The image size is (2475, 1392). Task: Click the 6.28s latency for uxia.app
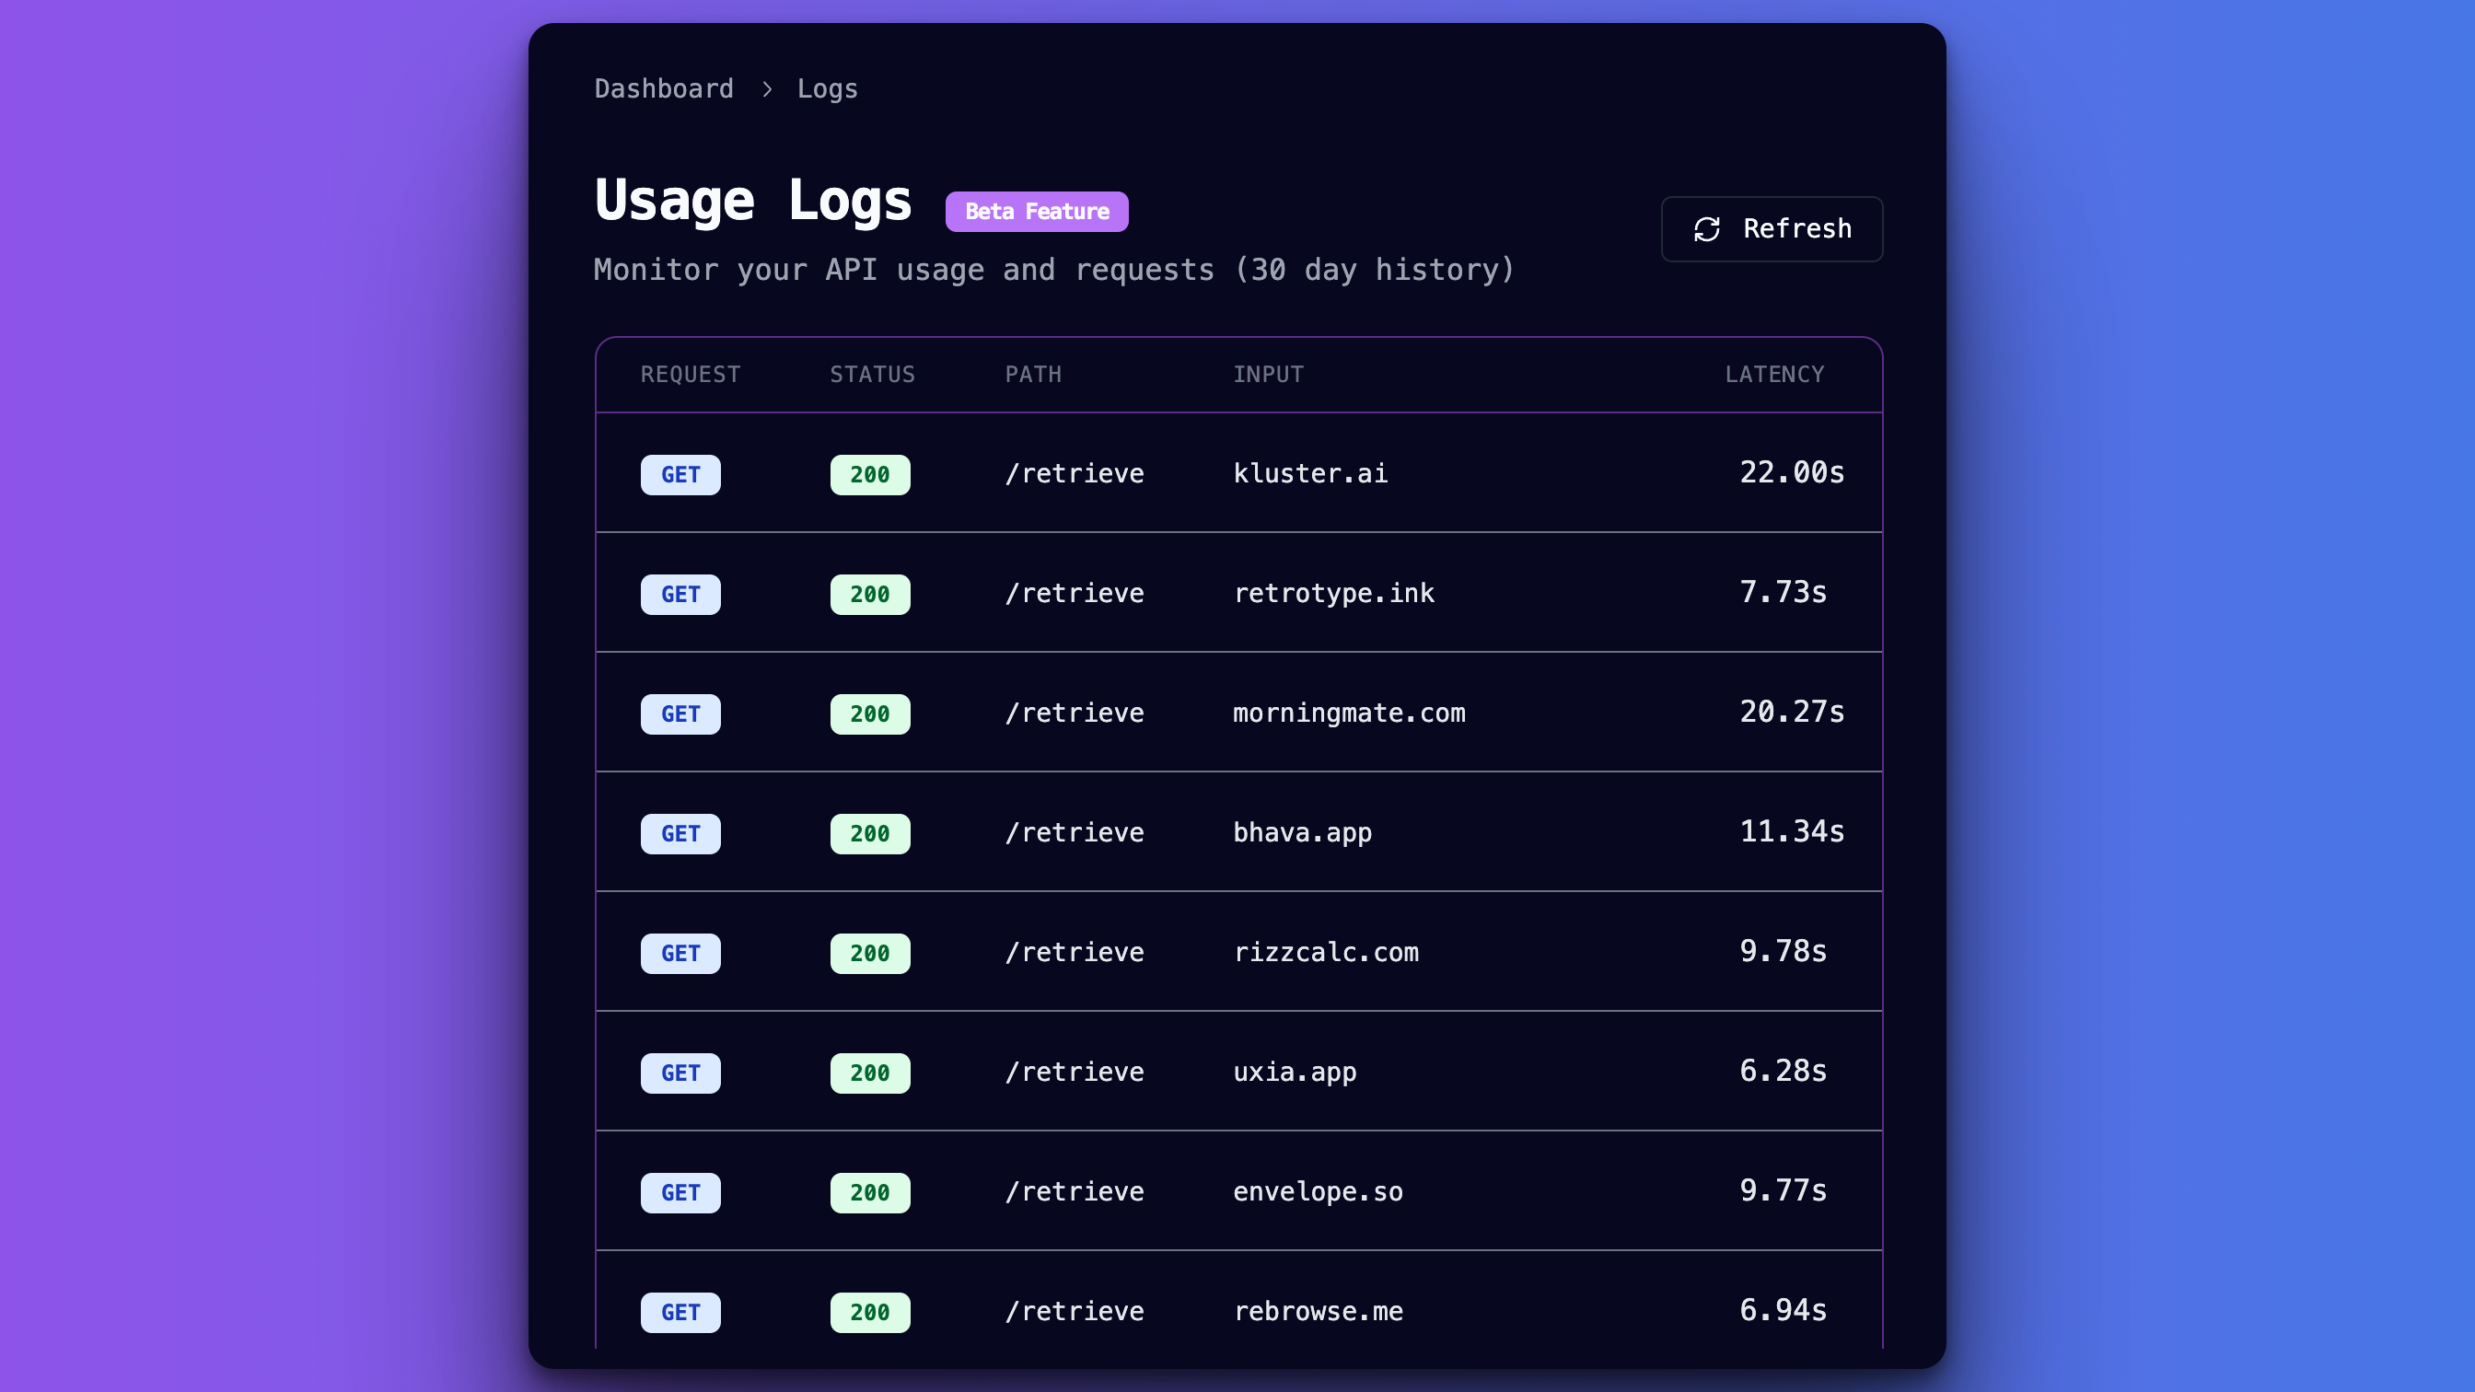(x=1783, y=1071)
